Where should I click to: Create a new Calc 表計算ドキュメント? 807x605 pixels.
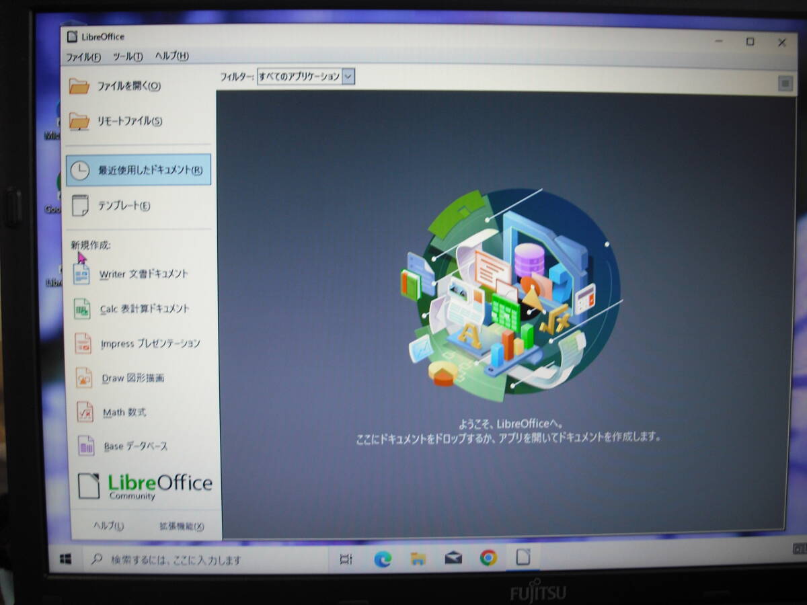[x=132, y=309]
